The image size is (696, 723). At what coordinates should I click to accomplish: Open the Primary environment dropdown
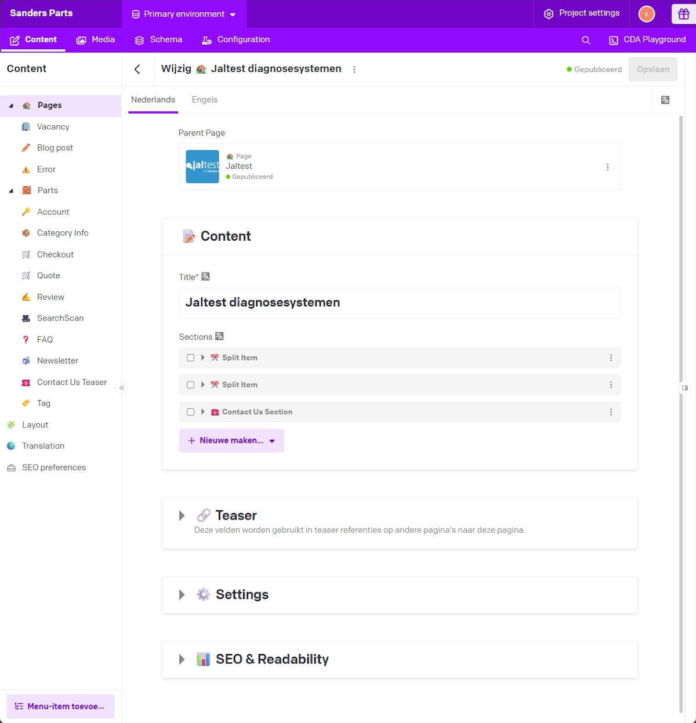(184, 14)
